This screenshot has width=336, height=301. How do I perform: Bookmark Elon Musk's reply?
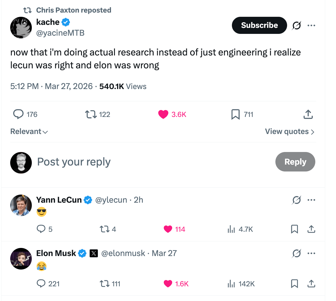tap(295, 284)
